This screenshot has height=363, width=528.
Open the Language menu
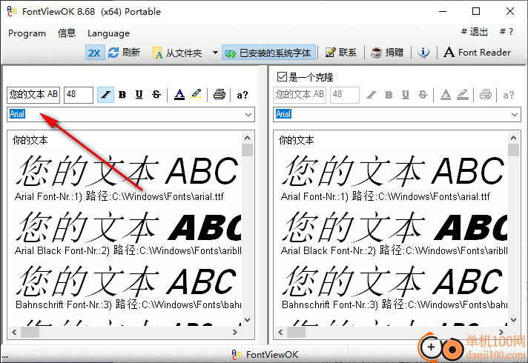coord(108,33)
